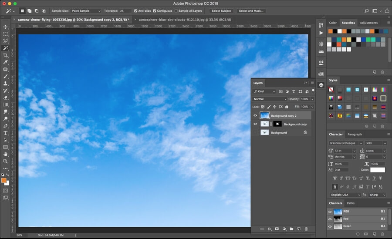Open the Sample Size dropdown
The height and width of the screenshot is (239, 392).
click(86, 10)
